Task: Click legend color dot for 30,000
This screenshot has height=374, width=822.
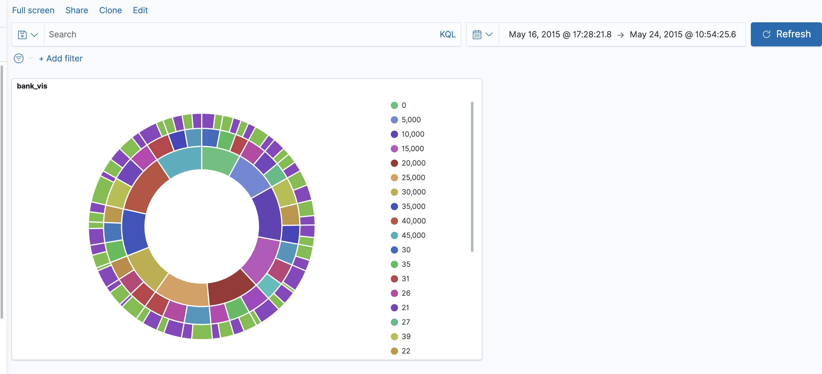Action: (x=394, y=192)
